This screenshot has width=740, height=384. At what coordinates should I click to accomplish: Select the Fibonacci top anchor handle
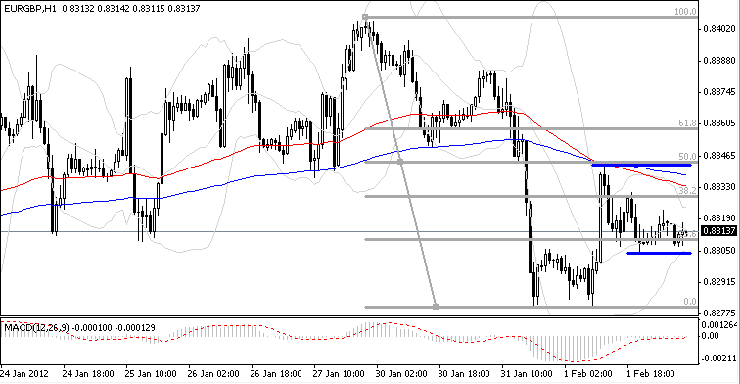coord(365,18)
